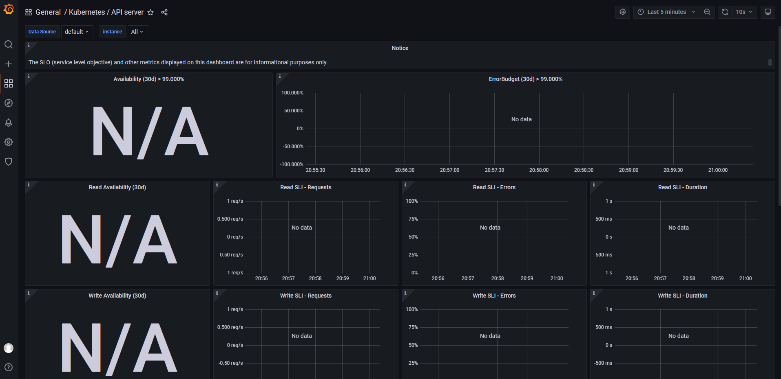
Task: Open the Read SLI - Duration panel menu
Action: pyautogui.click(x=683, y=187)
